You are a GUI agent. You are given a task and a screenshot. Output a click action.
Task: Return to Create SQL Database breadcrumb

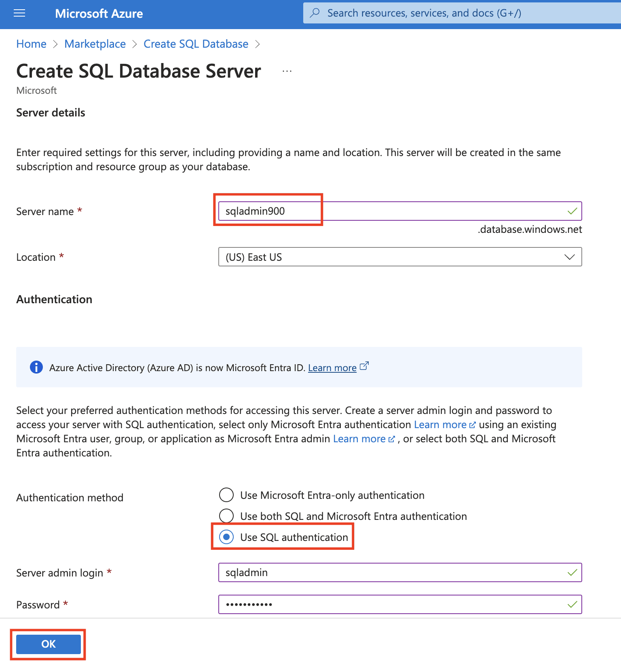[196, 44]
